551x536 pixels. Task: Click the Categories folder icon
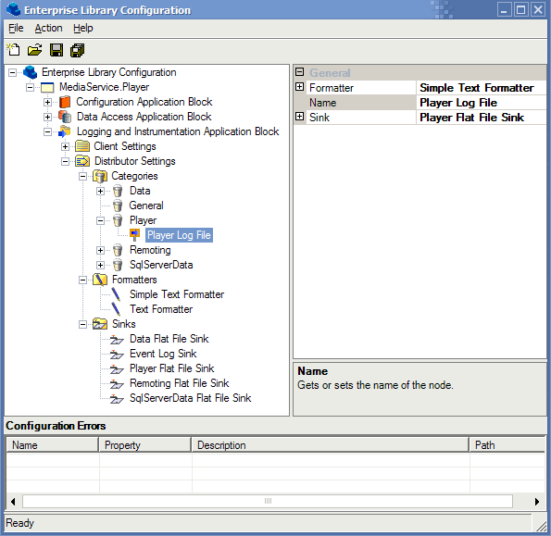(x=100, y=176)
